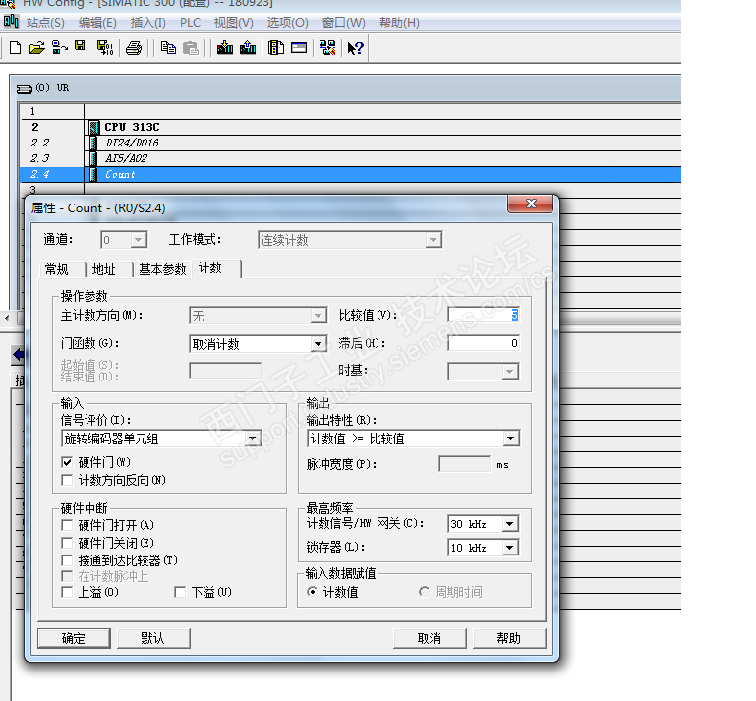Click the 比较值(V) input field
Image resolution: width=756 pixels, height=701 pixels.
point(484,315)
